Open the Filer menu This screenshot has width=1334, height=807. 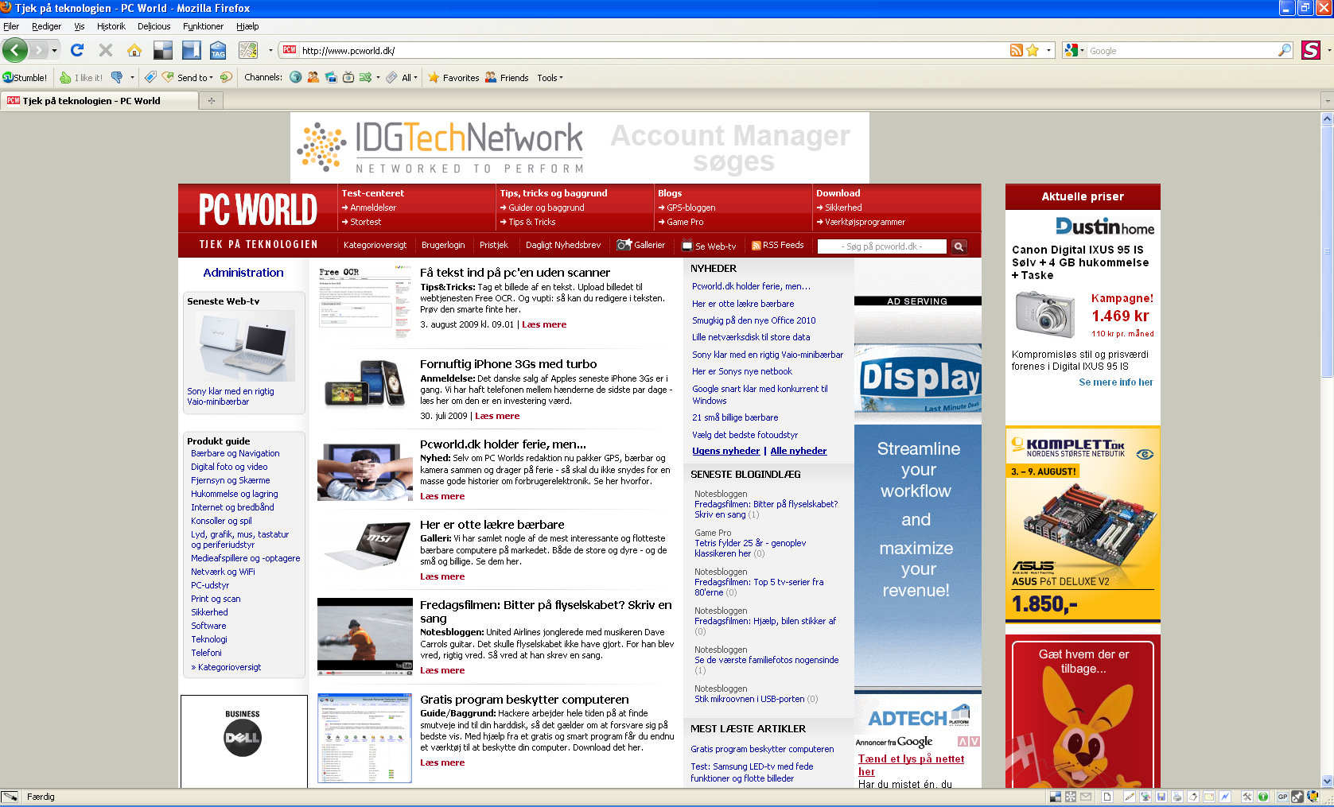[x=11, y=26]
